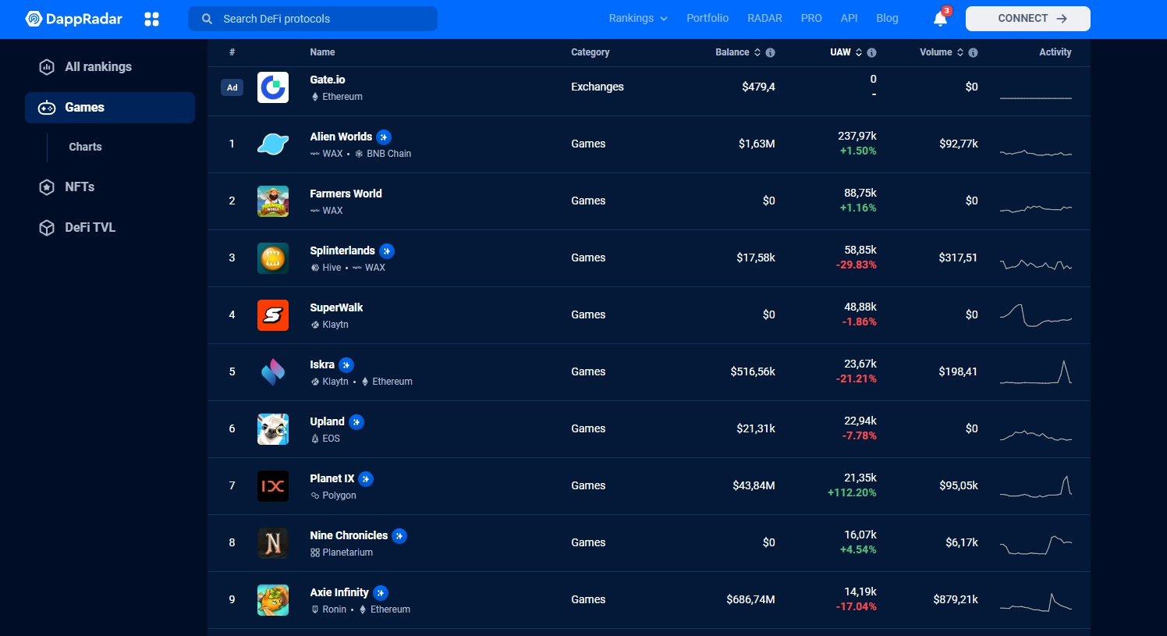Open the API nav link
The height and width of the screenshot is (636, 1167).
(x=849, y=18)
